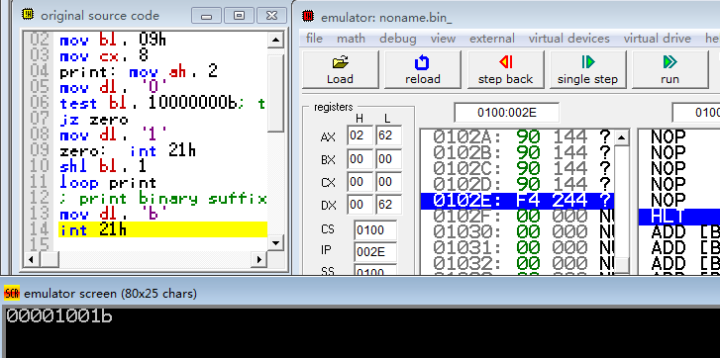
Task: Open the virtual drive menu
Action: 657,39
